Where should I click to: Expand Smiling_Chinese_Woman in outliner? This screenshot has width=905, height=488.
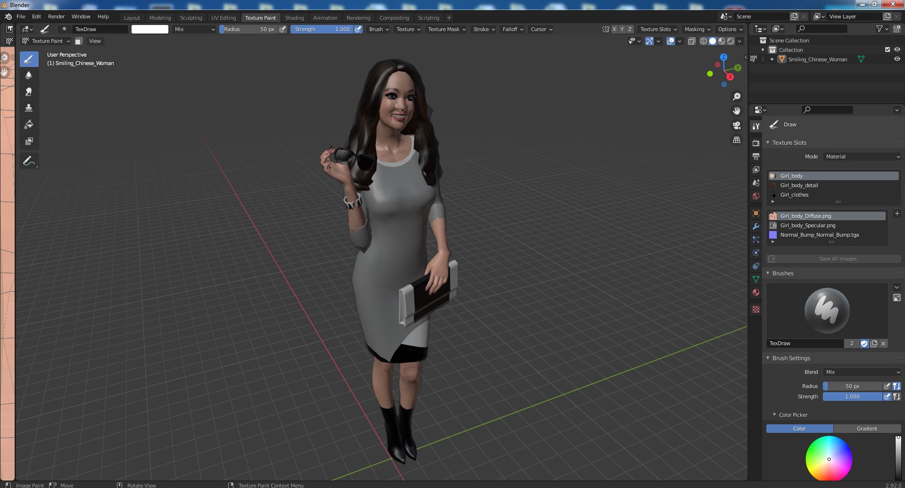coord(772,59)
